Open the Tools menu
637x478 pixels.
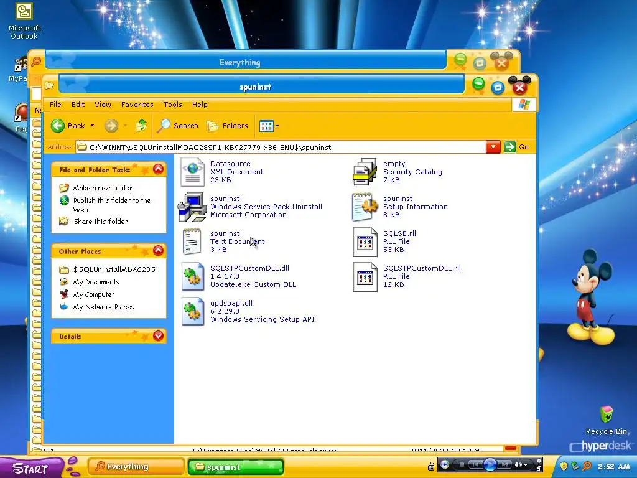point(173,105)
